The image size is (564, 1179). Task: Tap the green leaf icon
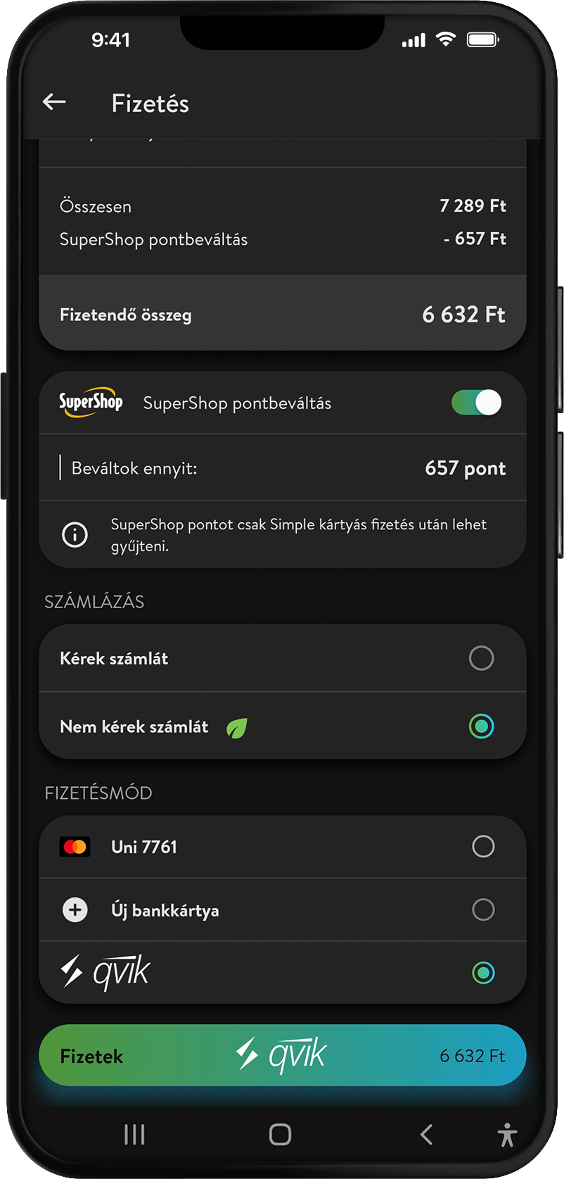[x=237, y=727]
